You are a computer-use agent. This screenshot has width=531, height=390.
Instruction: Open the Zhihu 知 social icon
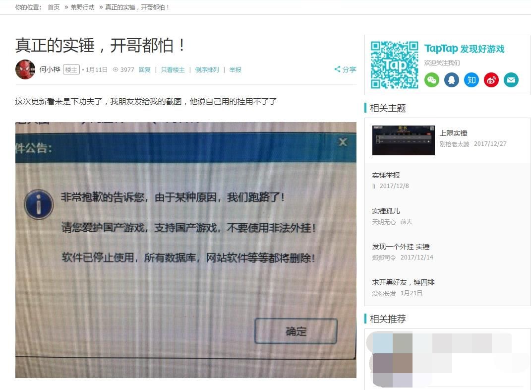tap(472, 80)
